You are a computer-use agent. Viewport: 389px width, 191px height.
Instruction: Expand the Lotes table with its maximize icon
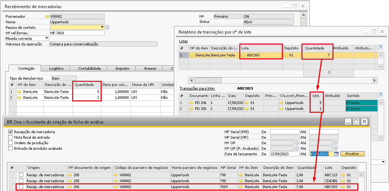(x=380, y=48)
